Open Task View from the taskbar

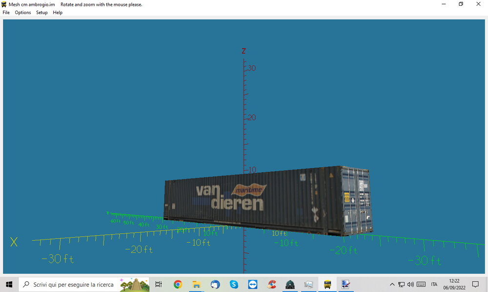[159, 284]
